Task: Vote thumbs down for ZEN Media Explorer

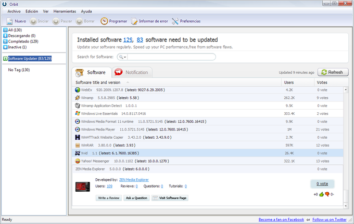Action: click(x=327, y=194)
